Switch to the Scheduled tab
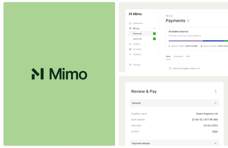Image resolution: width=228 pixels, height=148 pixels. (178, 57)
